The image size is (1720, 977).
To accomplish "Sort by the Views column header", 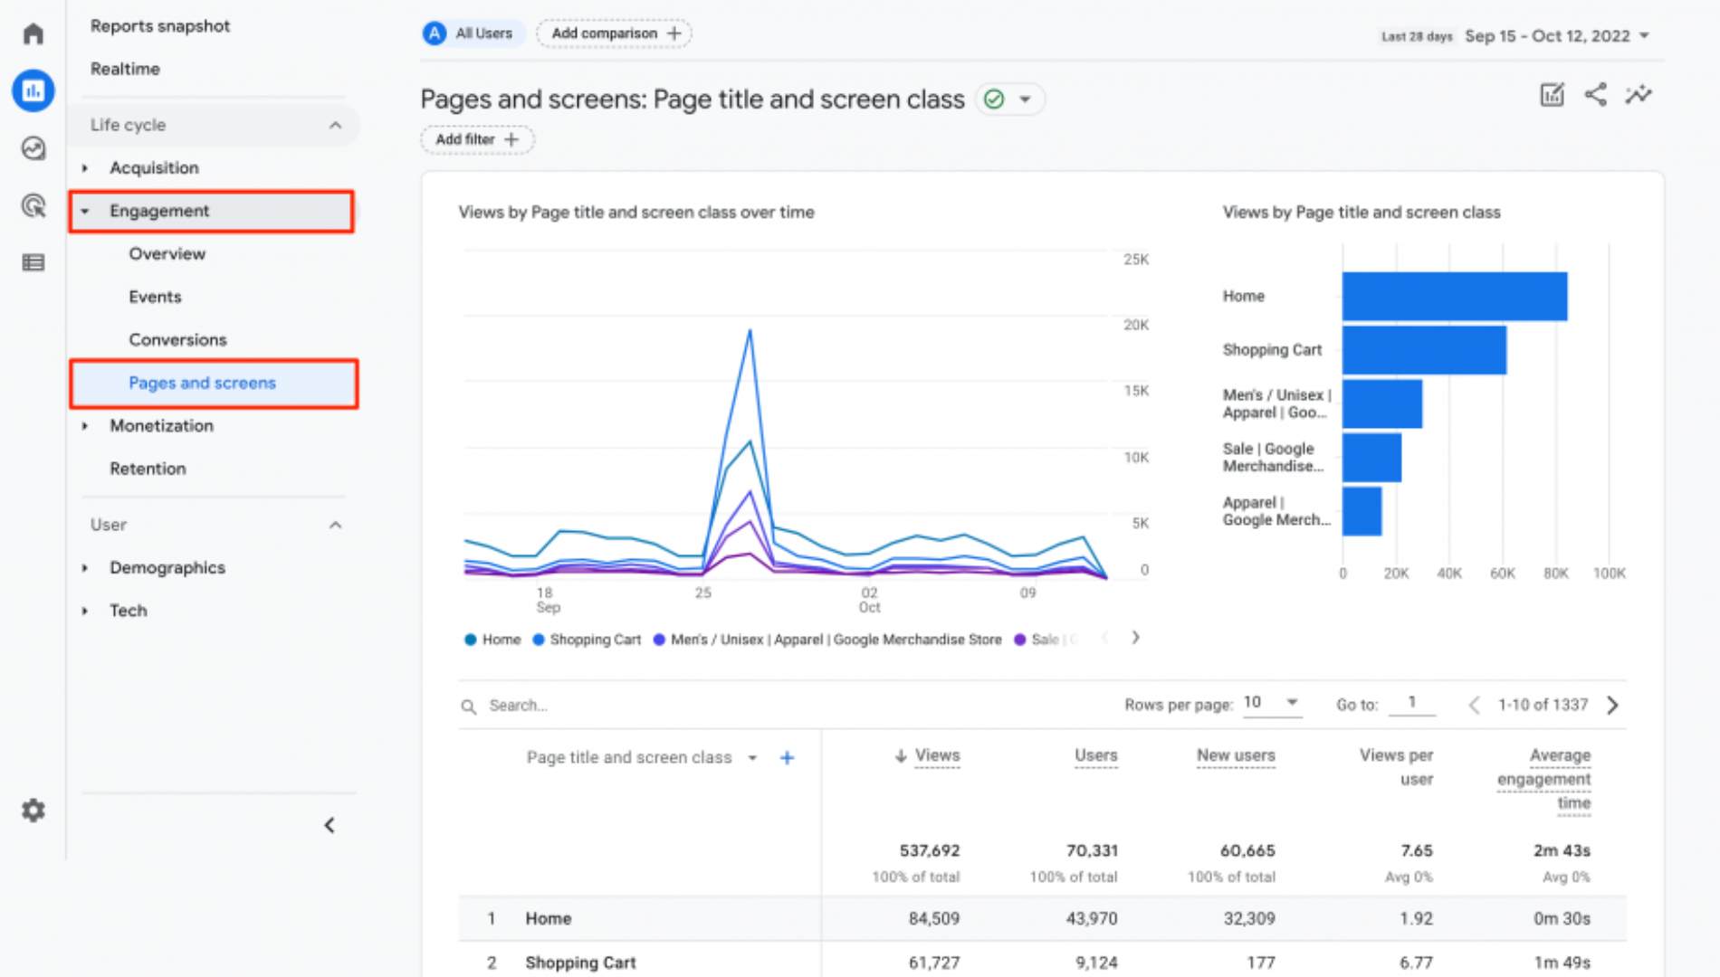I will (936, 755).
